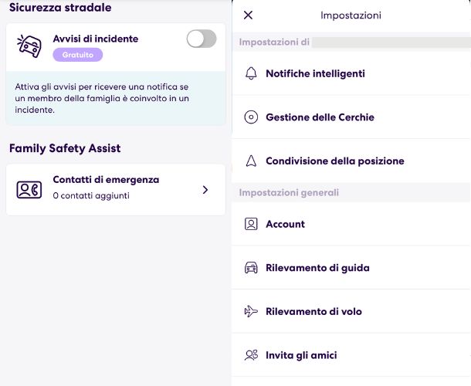471x386 pixels.
Task: Click the airplane icon for Rilevamento di volo
Action: pos(251,311)
